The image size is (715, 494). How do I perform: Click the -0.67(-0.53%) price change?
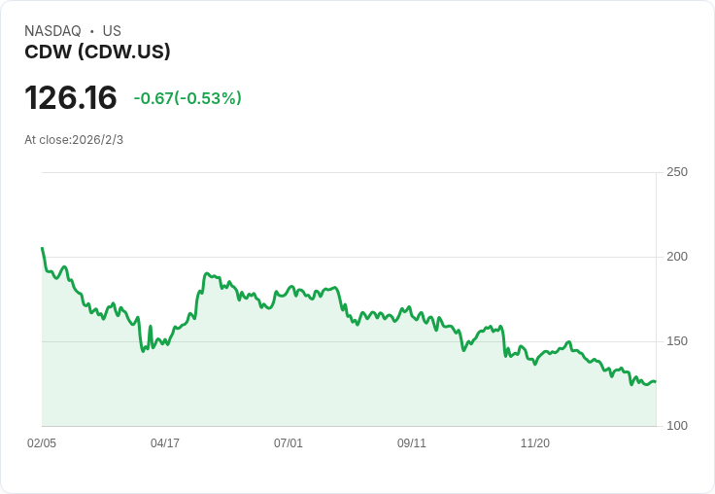point(187,98)
